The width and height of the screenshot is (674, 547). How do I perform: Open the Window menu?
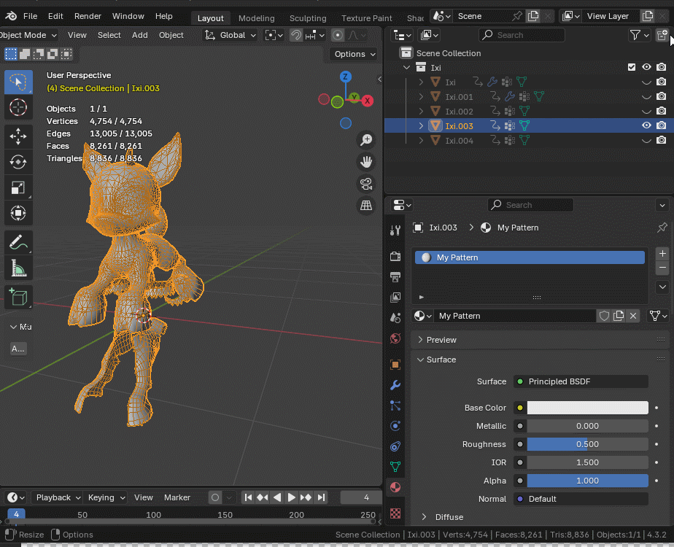pos(128,16)
